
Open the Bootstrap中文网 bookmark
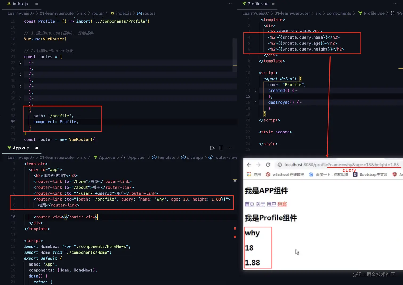[370, 174]
